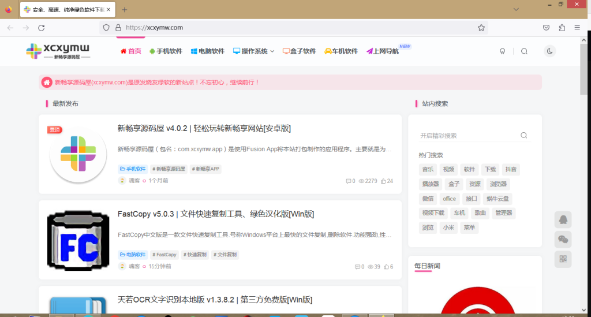Viewport: 591px width, 317px height.
Task: Click the like icon showing 24
Action: click(x=383, y=181)
